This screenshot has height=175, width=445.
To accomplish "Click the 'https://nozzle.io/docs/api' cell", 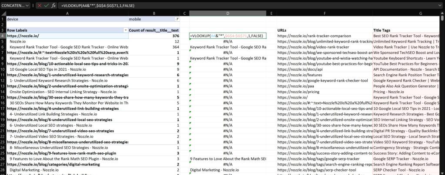I will [325, 69].
